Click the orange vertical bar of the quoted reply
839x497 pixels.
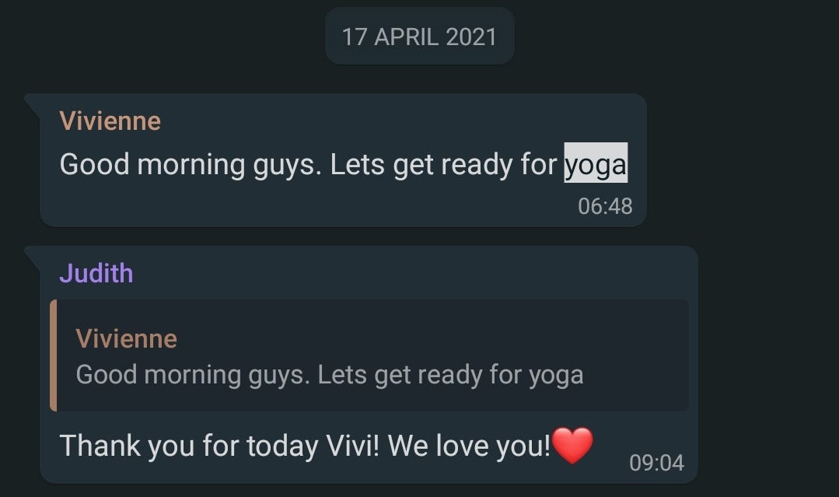(x=54, y=355)
